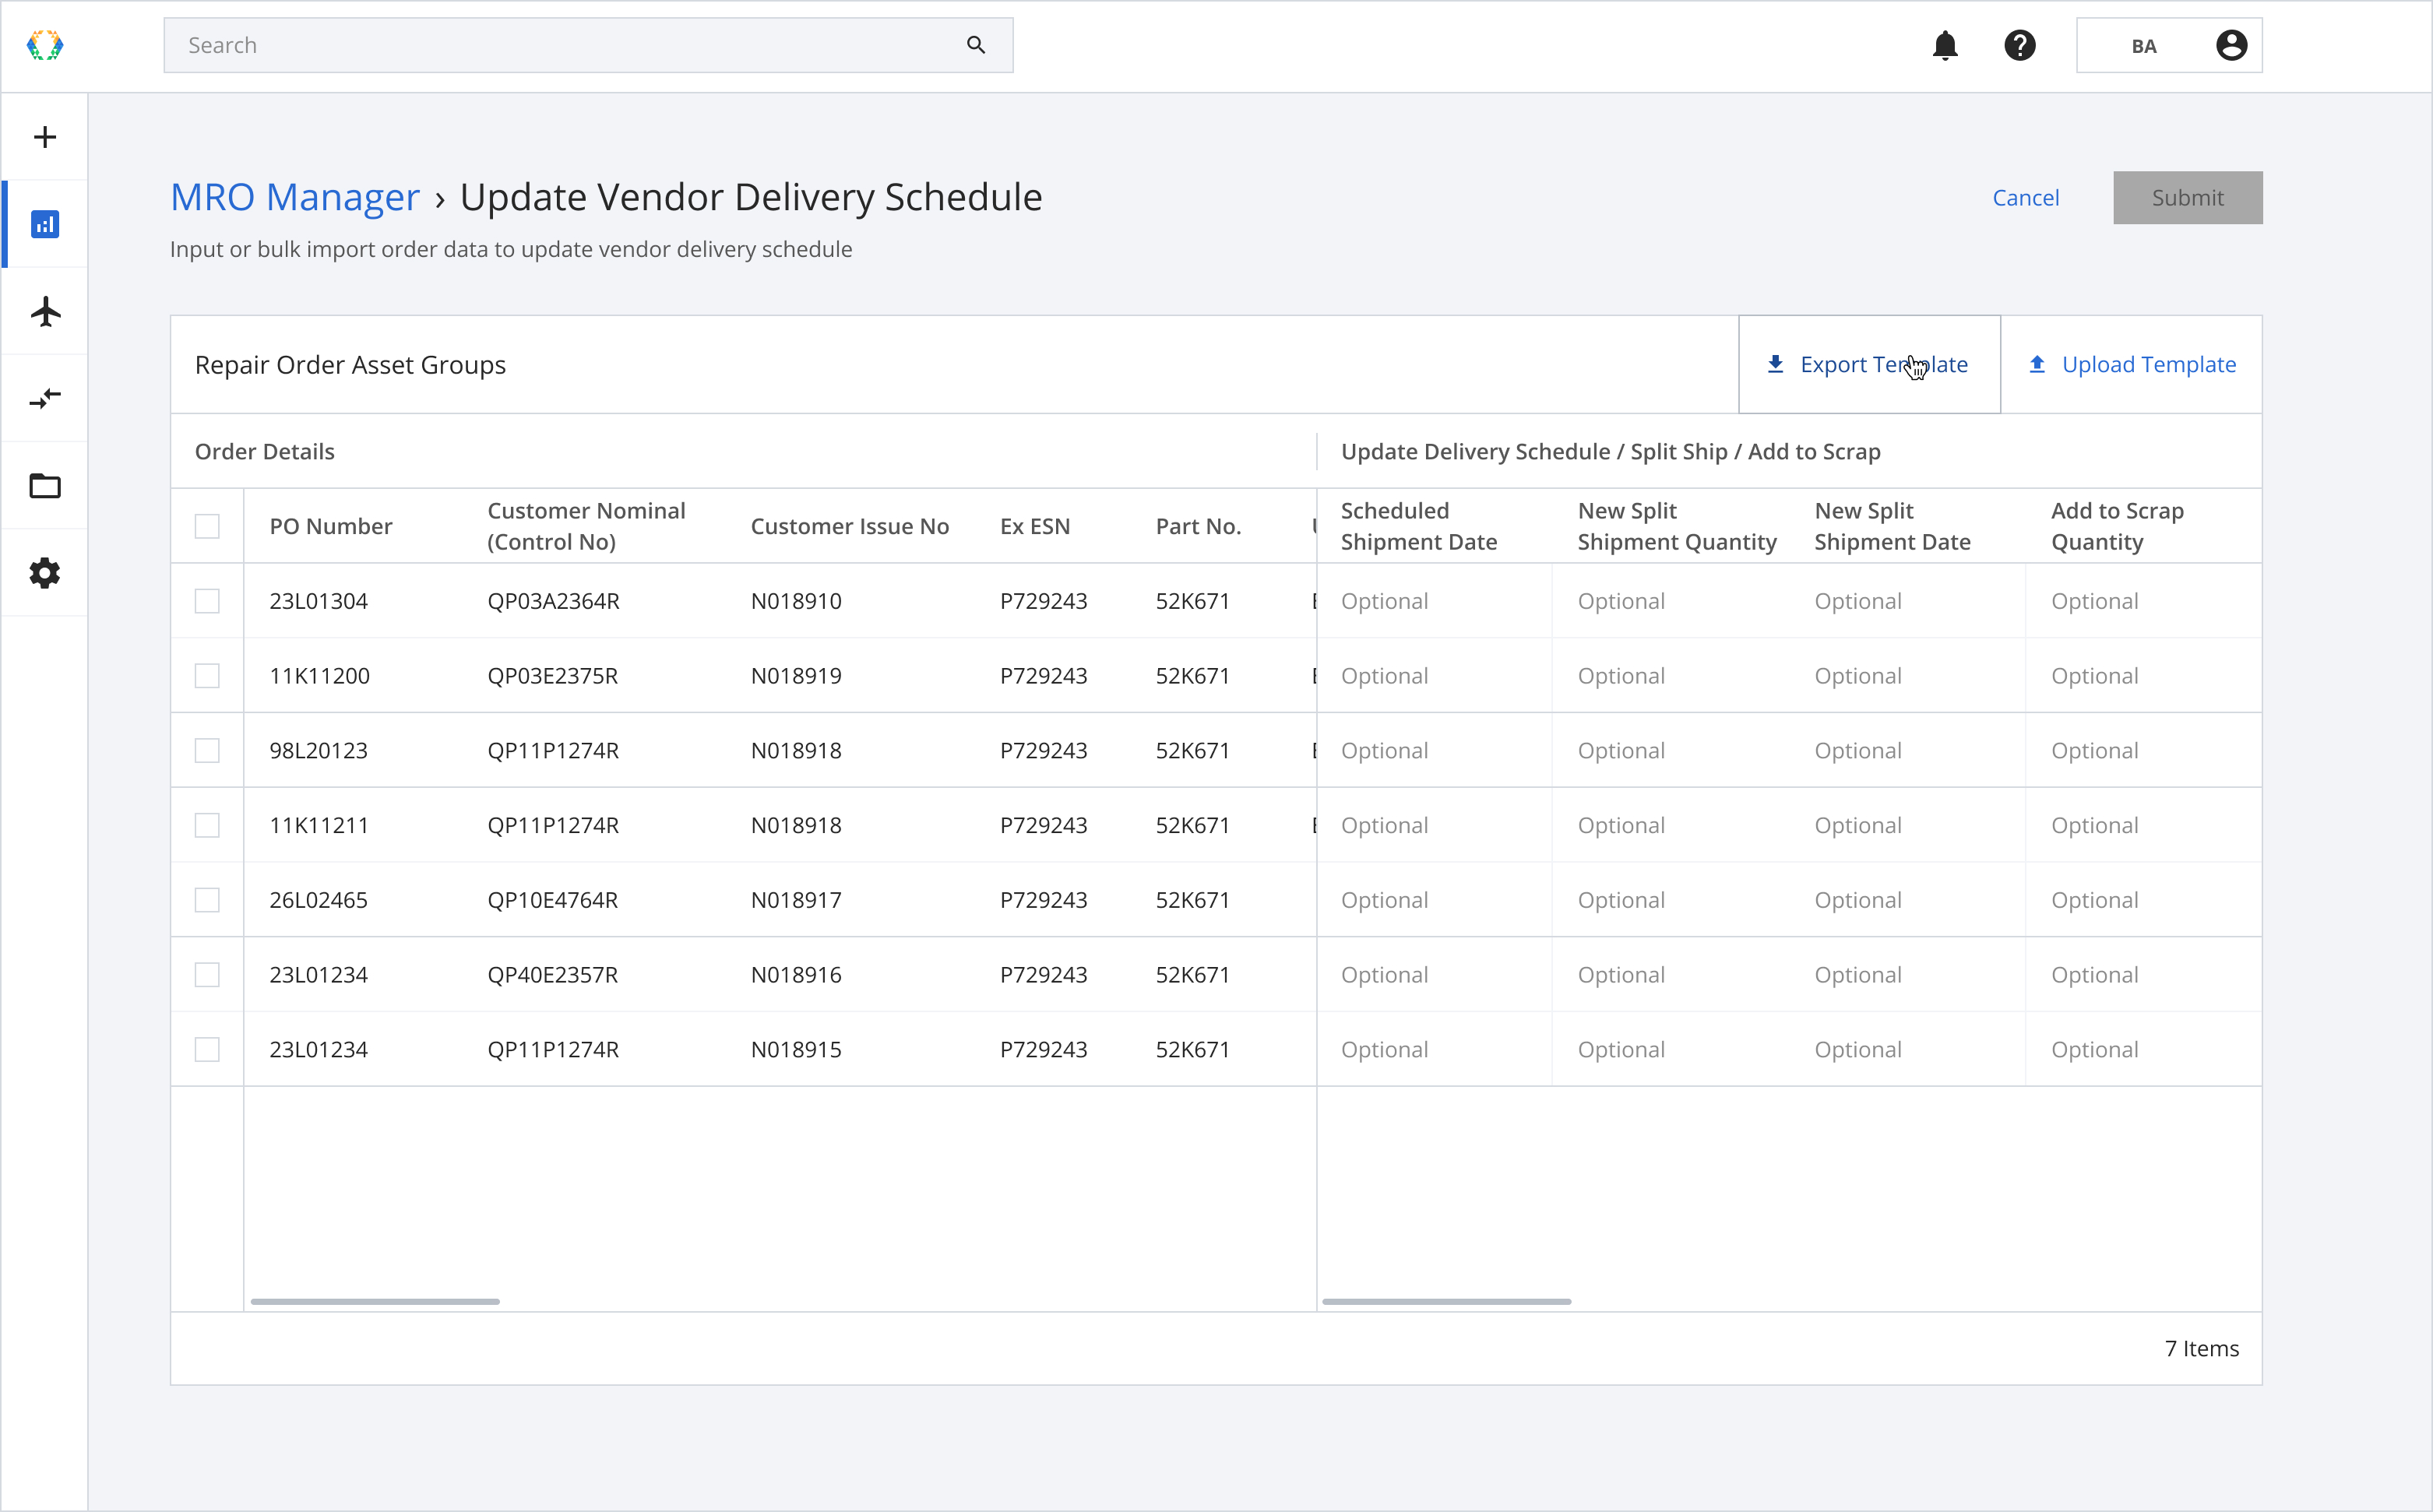Click issue number N018917 cell

pos(796,900)
